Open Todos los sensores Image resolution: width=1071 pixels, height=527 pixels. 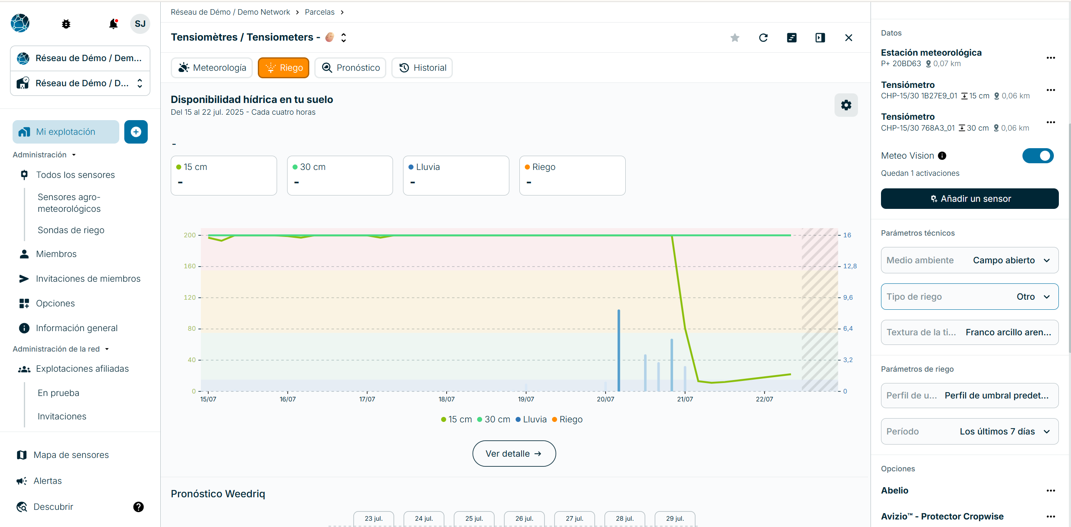pos(75,175)
